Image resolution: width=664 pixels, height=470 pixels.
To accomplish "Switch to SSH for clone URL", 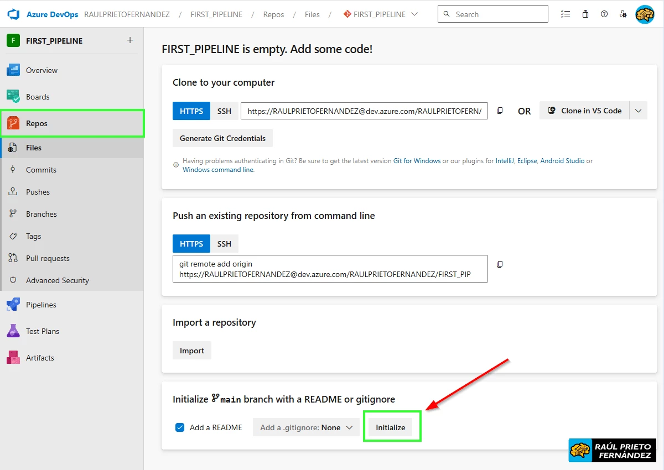I will point(224,111).
